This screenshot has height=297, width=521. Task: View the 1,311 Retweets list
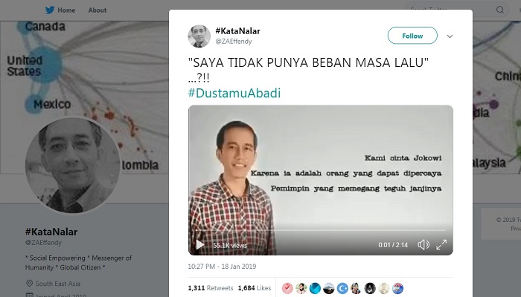coord(211,288)
